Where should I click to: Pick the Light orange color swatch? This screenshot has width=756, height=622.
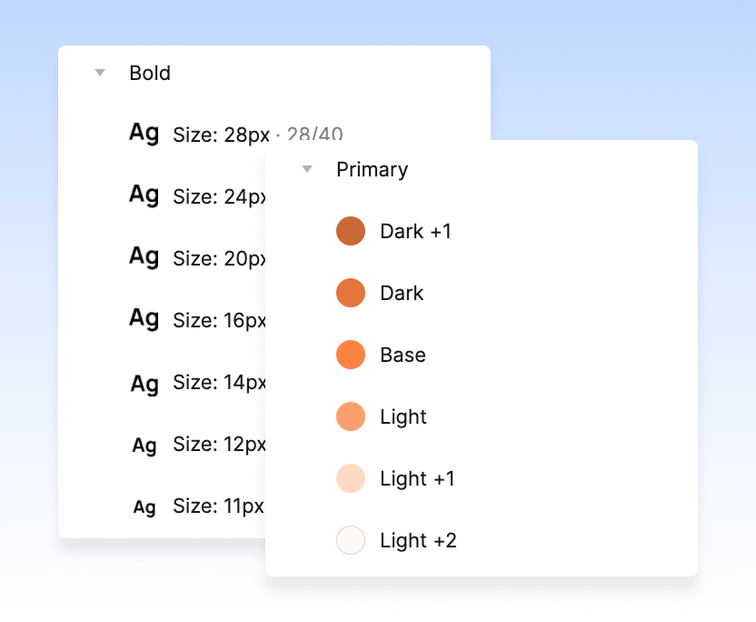tap(351, 416)
